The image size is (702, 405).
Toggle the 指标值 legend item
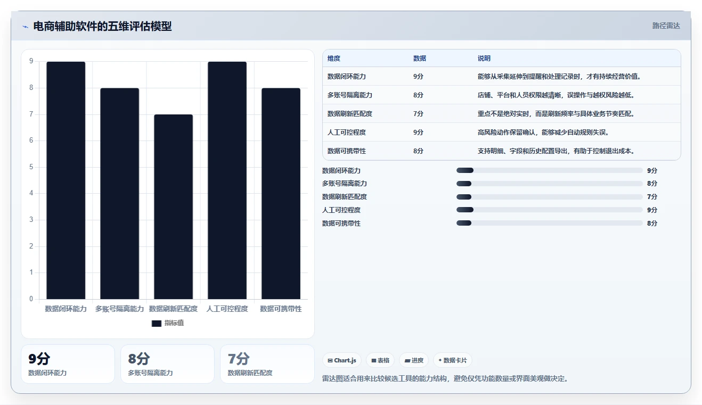(x=168, y=323)
